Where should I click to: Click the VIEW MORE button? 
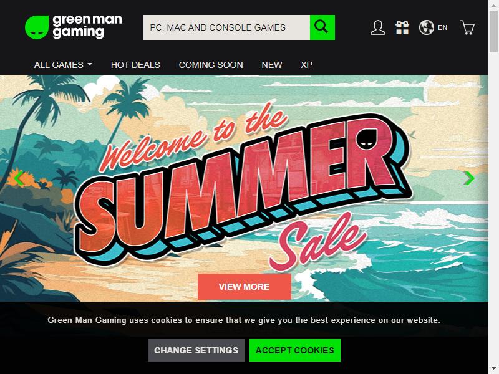click(x=245, y=287)
